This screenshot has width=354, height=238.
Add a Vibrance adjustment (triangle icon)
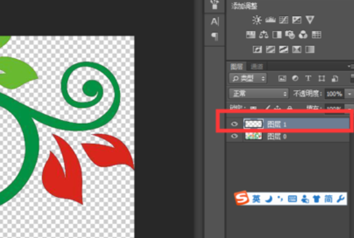click(310, 20)
